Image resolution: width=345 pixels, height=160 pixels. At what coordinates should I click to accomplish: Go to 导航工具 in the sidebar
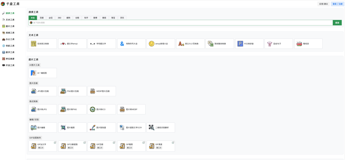pos(8,46)
